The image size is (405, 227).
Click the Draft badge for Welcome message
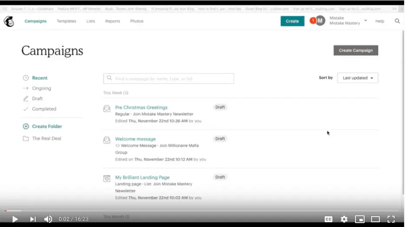(x=220, y=139)
